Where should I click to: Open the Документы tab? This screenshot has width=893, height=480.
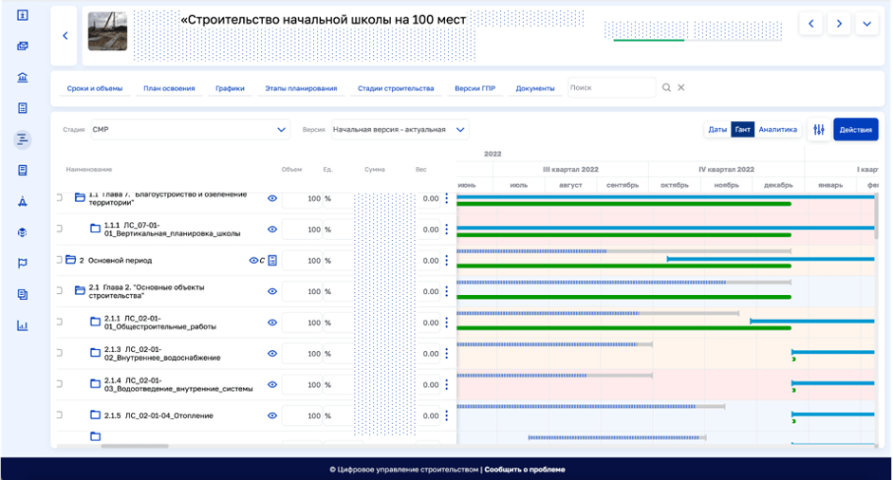(535, 88)
